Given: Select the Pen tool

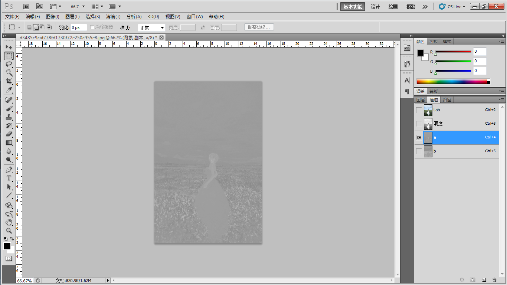Looking at the screenshot, I should (x=9, y=170).
